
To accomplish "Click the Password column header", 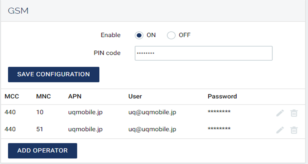I will 222,97.
